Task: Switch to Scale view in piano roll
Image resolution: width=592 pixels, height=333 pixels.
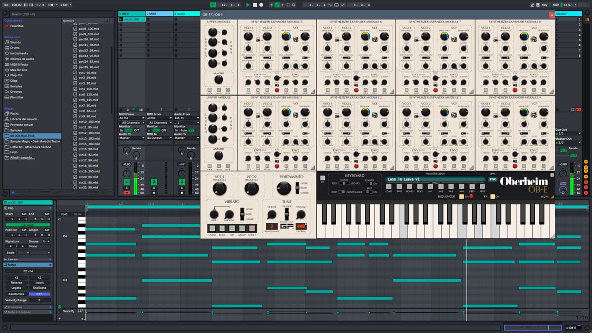Action: 78,214
